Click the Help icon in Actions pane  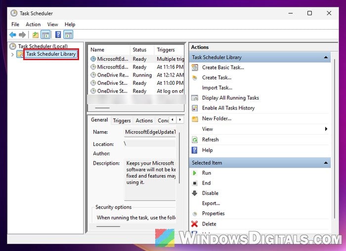(x=194, y=150)
